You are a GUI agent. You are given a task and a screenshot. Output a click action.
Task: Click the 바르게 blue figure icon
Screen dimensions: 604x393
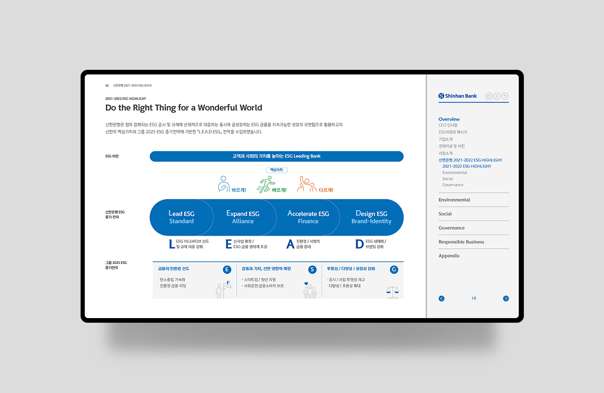[224, 184]
